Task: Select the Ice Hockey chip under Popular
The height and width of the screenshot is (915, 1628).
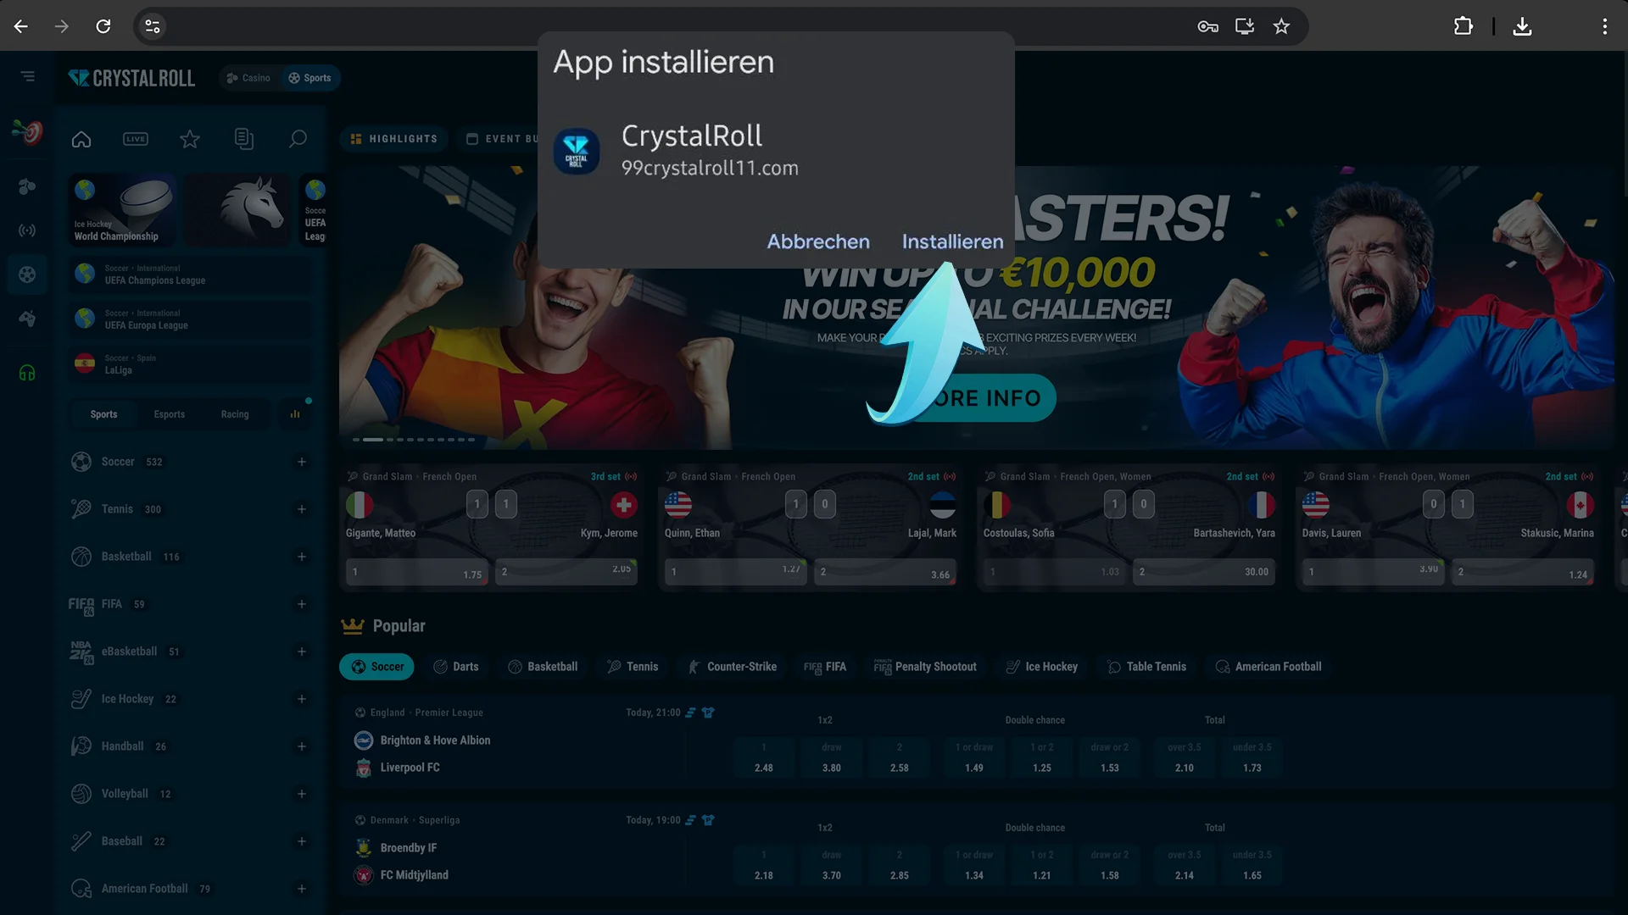Action: 1041,667
